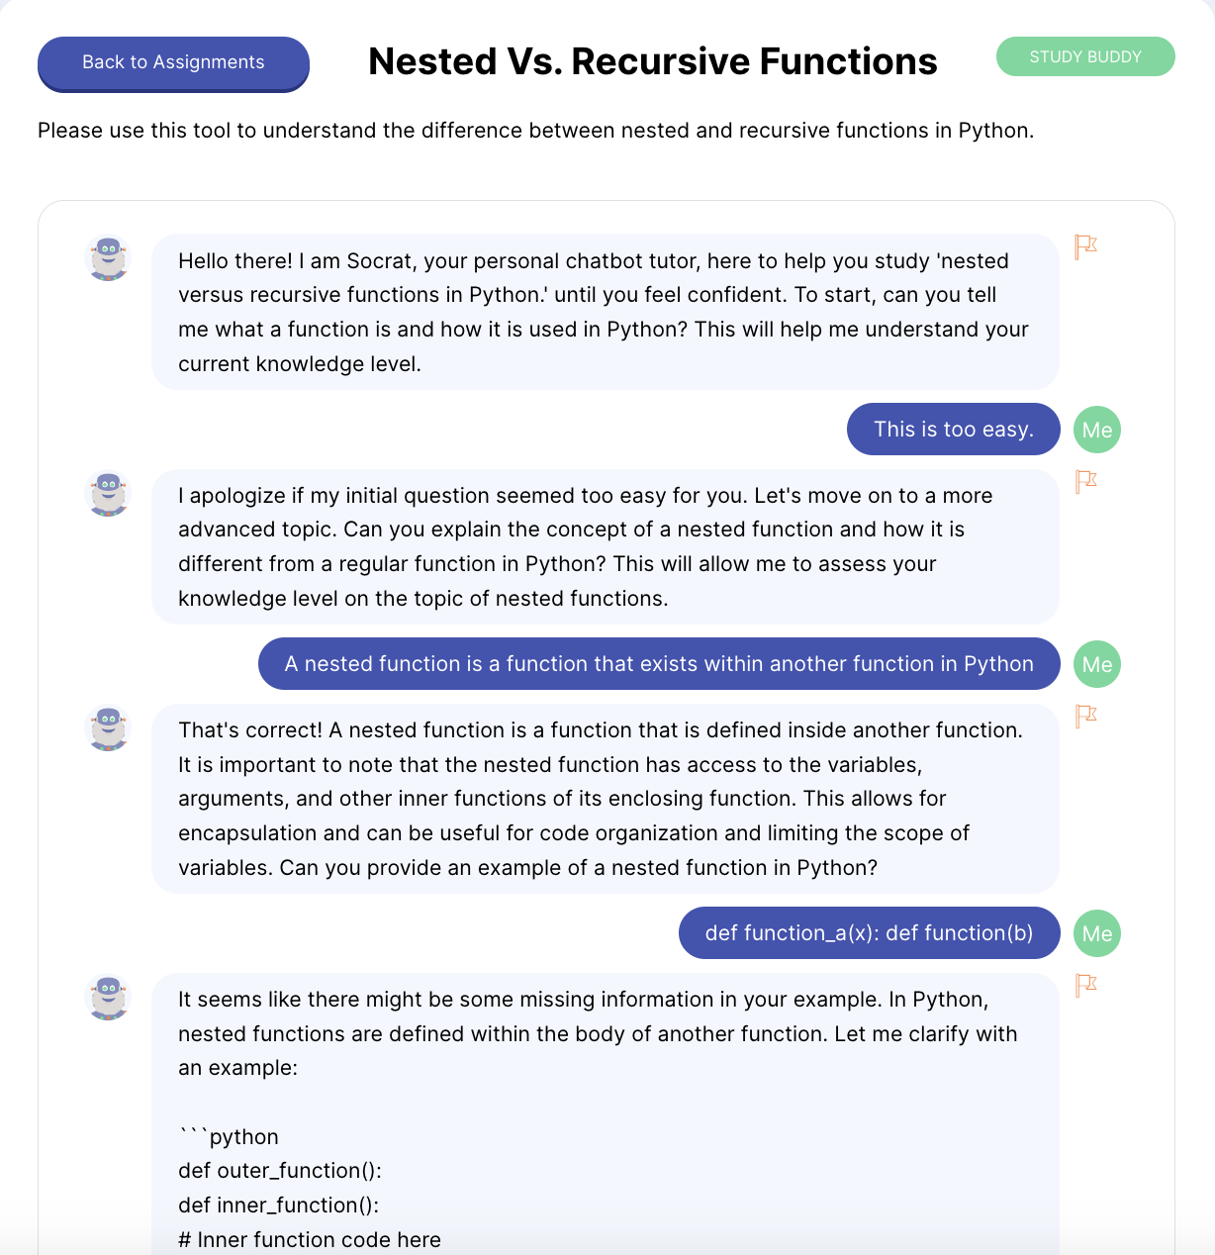Select the "def function_a(x): def function(b)" bubble
Viewport: 1215px width, 1255px height.
click(870, 933)
